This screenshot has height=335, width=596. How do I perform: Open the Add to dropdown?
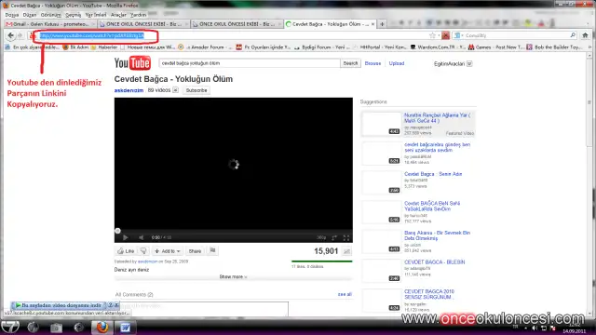pos(168,251)
